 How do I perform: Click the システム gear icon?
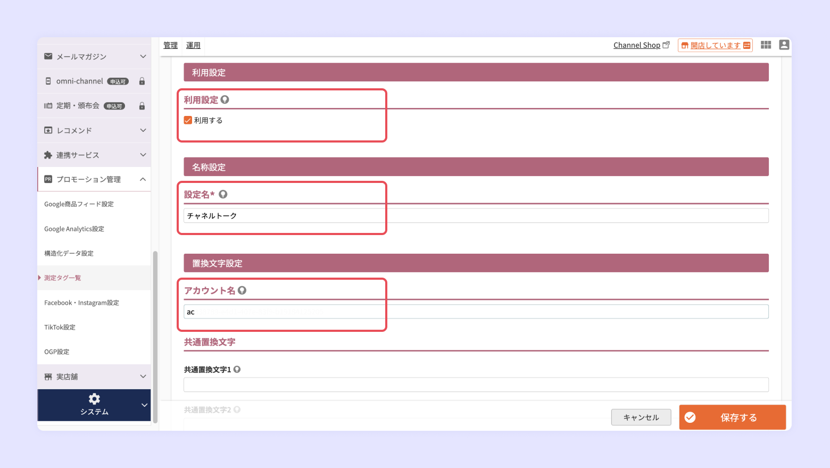click(x=94, y=399)
